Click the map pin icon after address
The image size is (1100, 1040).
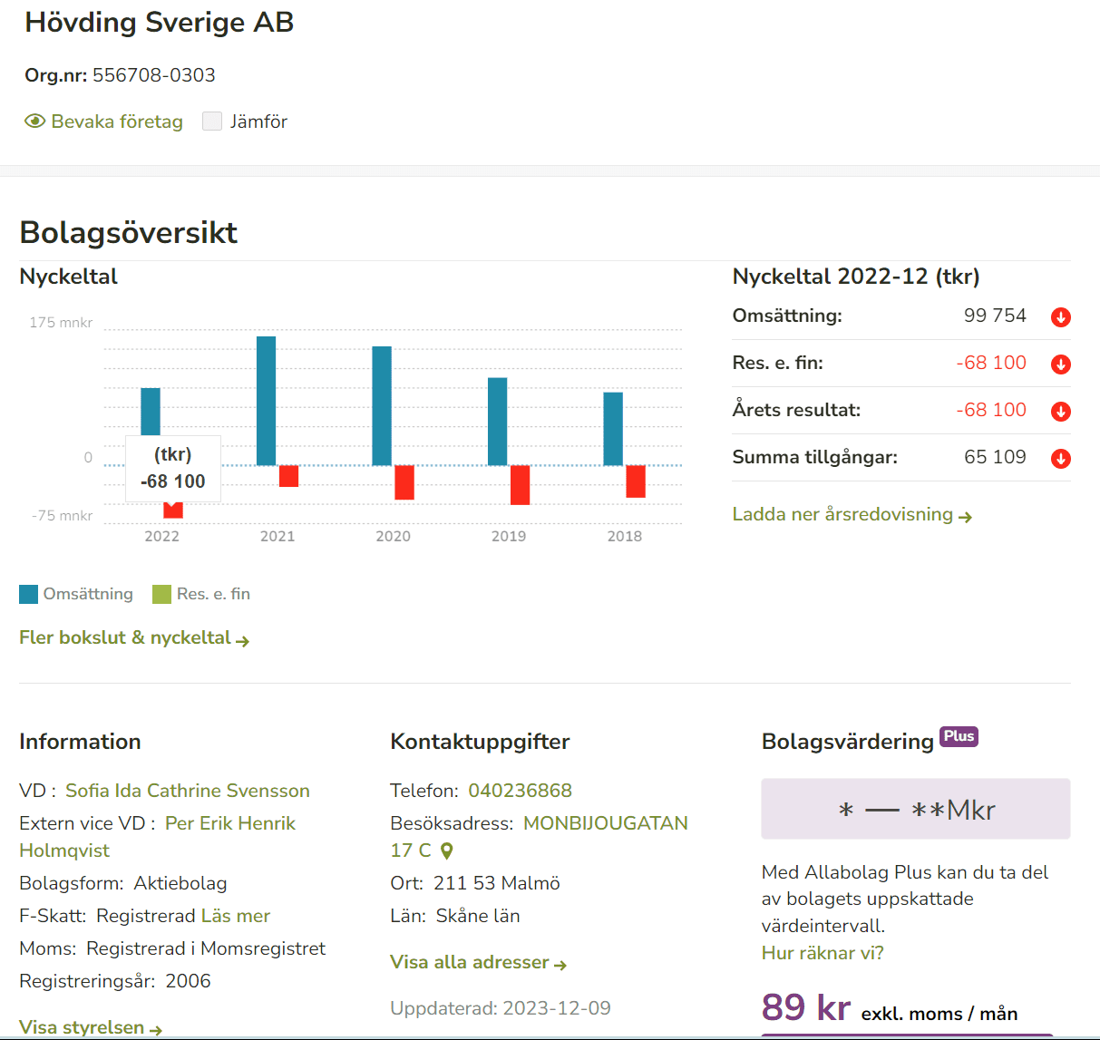[446, 851]
